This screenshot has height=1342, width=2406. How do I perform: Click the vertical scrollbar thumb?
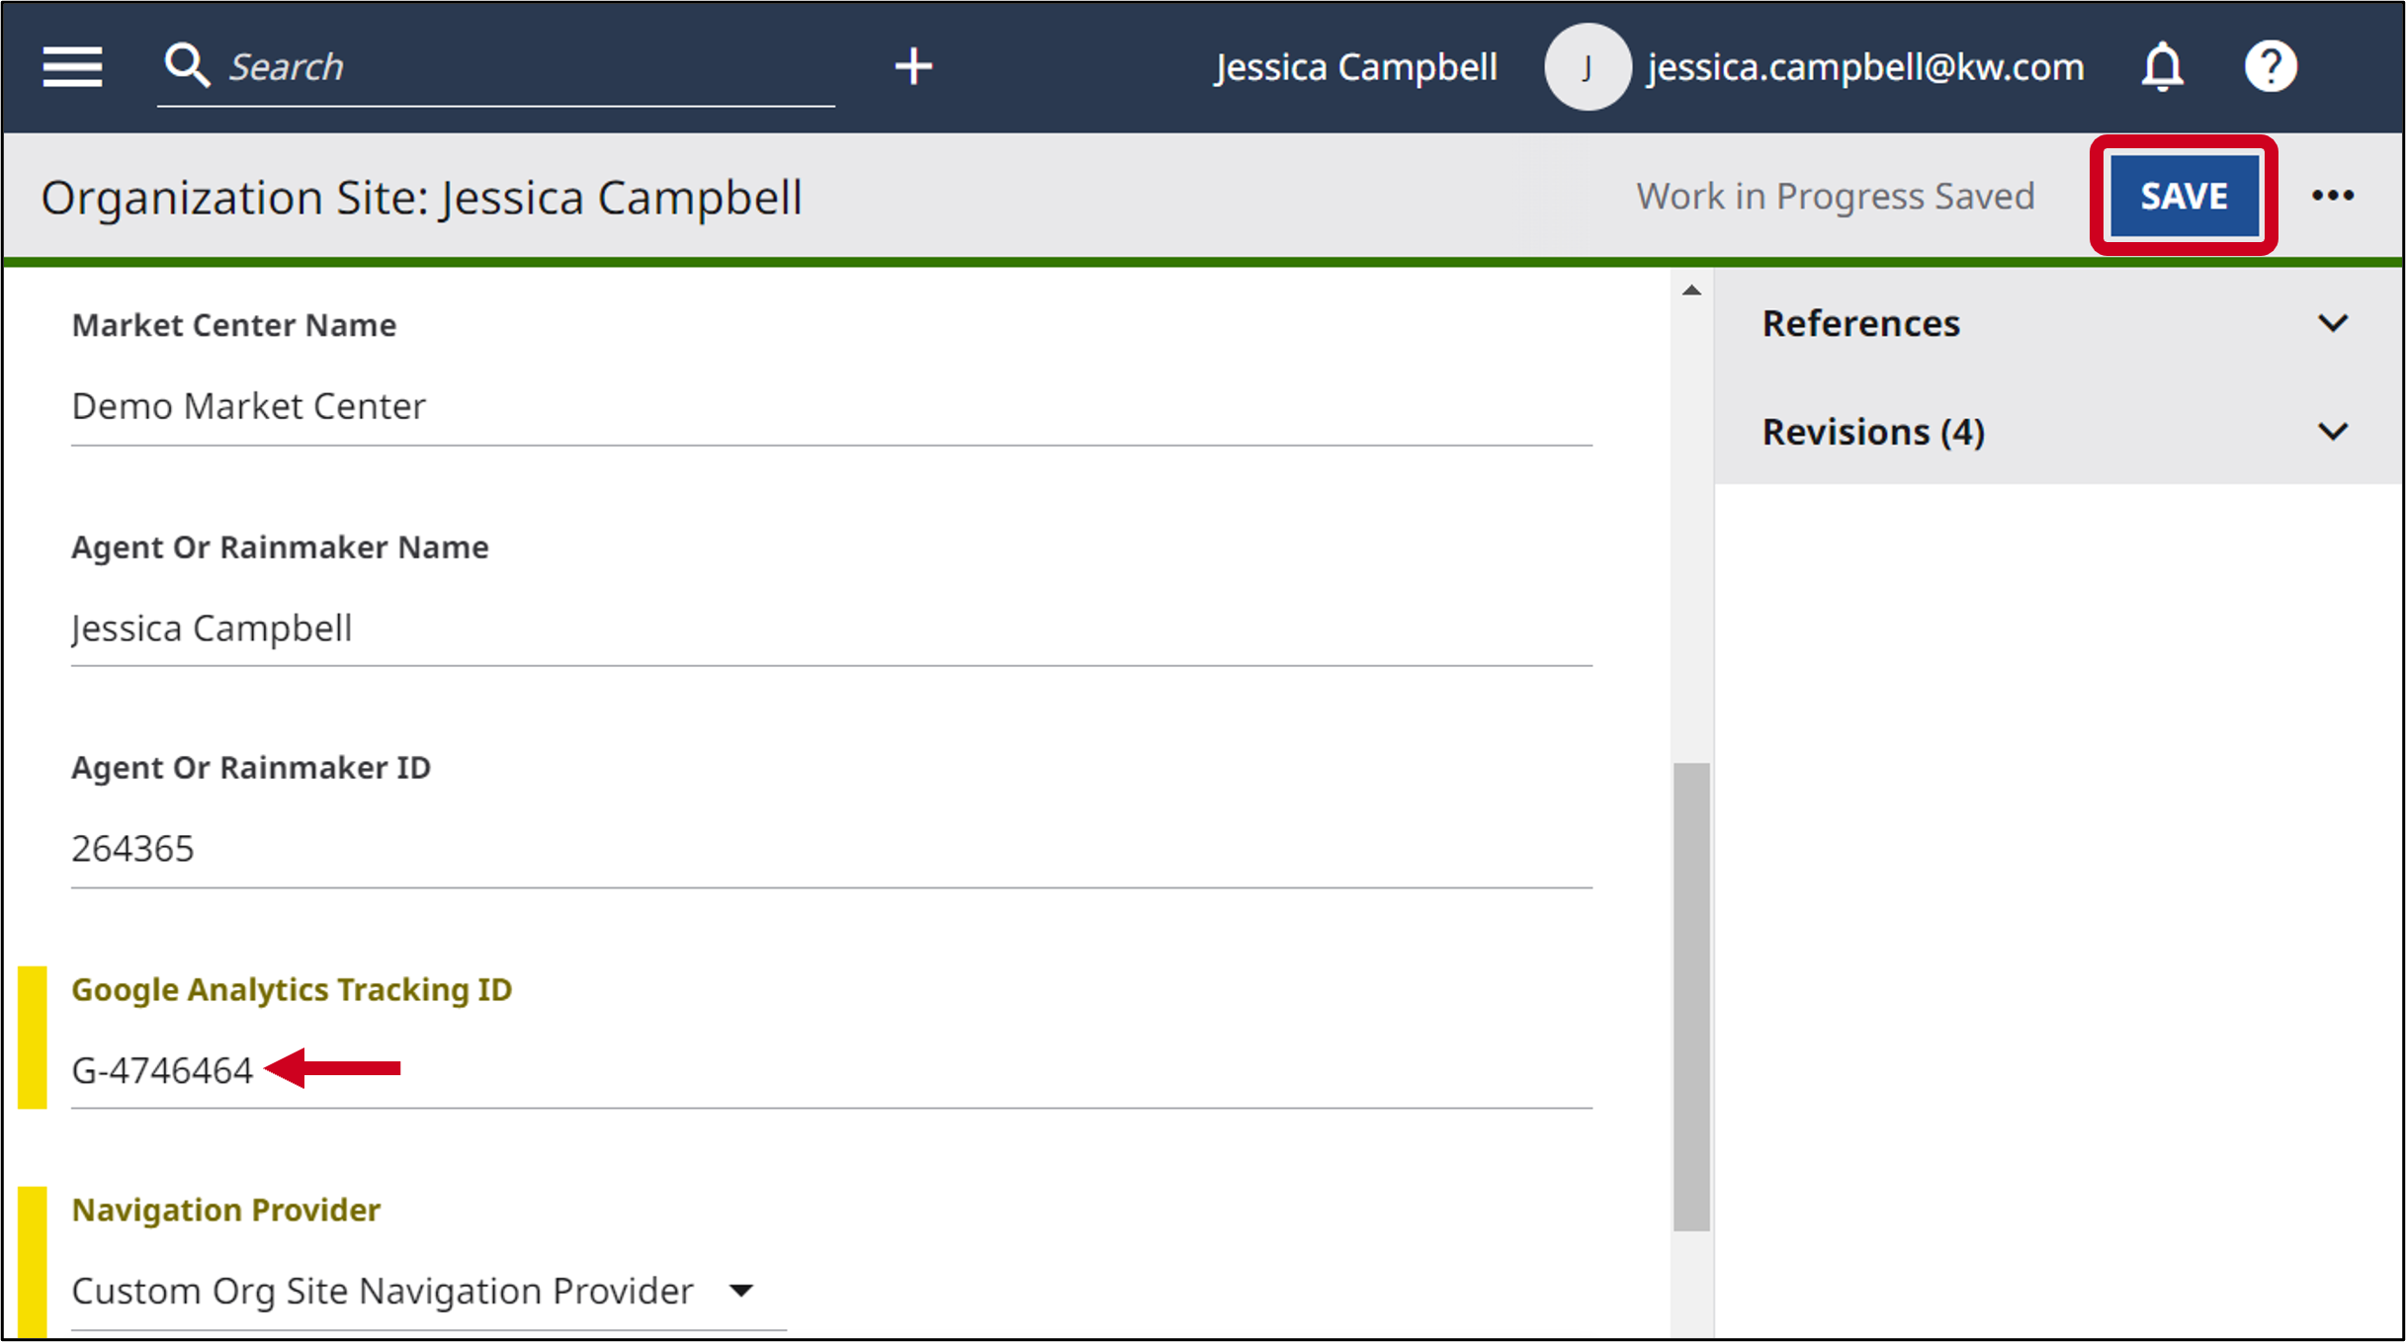click(x=1691, y=996)
